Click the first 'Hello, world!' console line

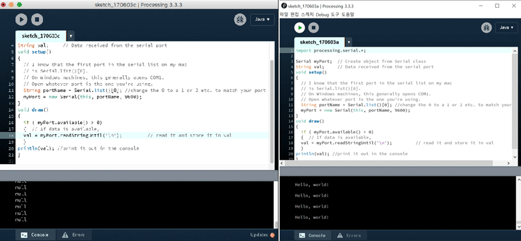tap(312, 185)
